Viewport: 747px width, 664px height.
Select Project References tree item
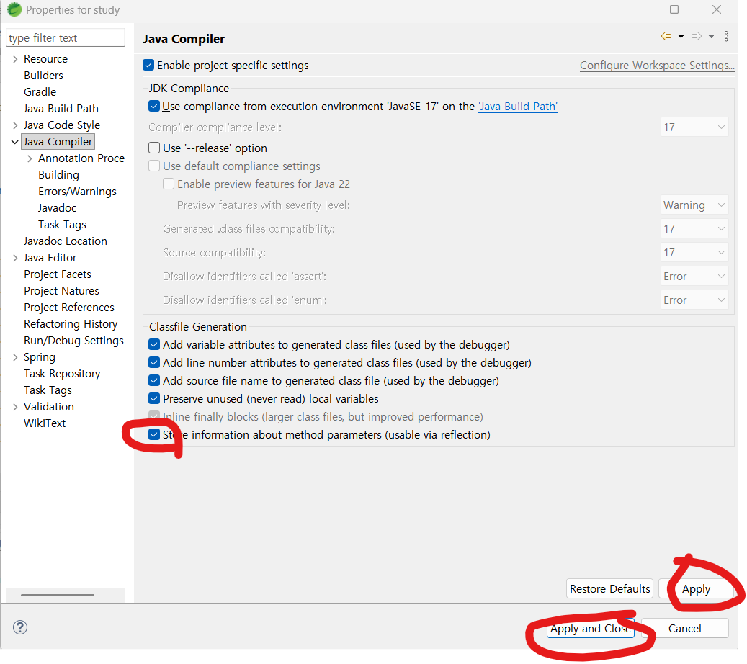click(69, 308)
